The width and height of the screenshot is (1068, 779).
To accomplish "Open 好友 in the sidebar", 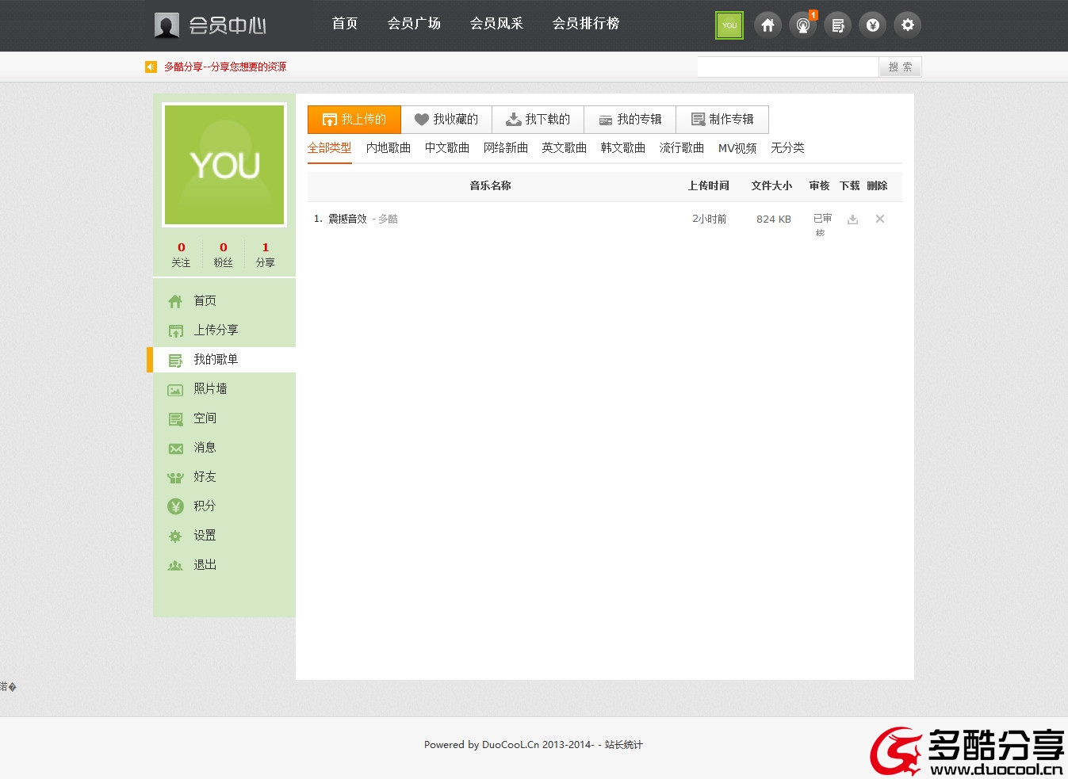I will point(205,476).
